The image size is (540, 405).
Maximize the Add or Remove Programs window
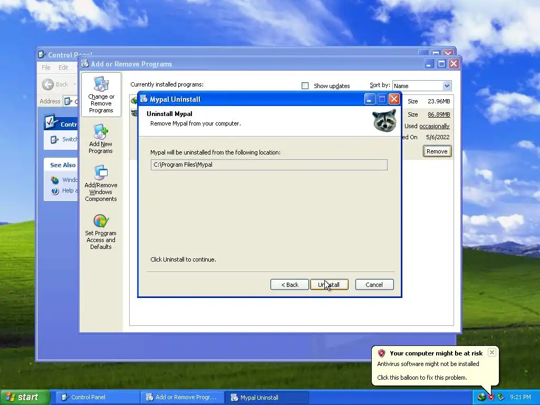pyautogui.click(x=441, y=64)
